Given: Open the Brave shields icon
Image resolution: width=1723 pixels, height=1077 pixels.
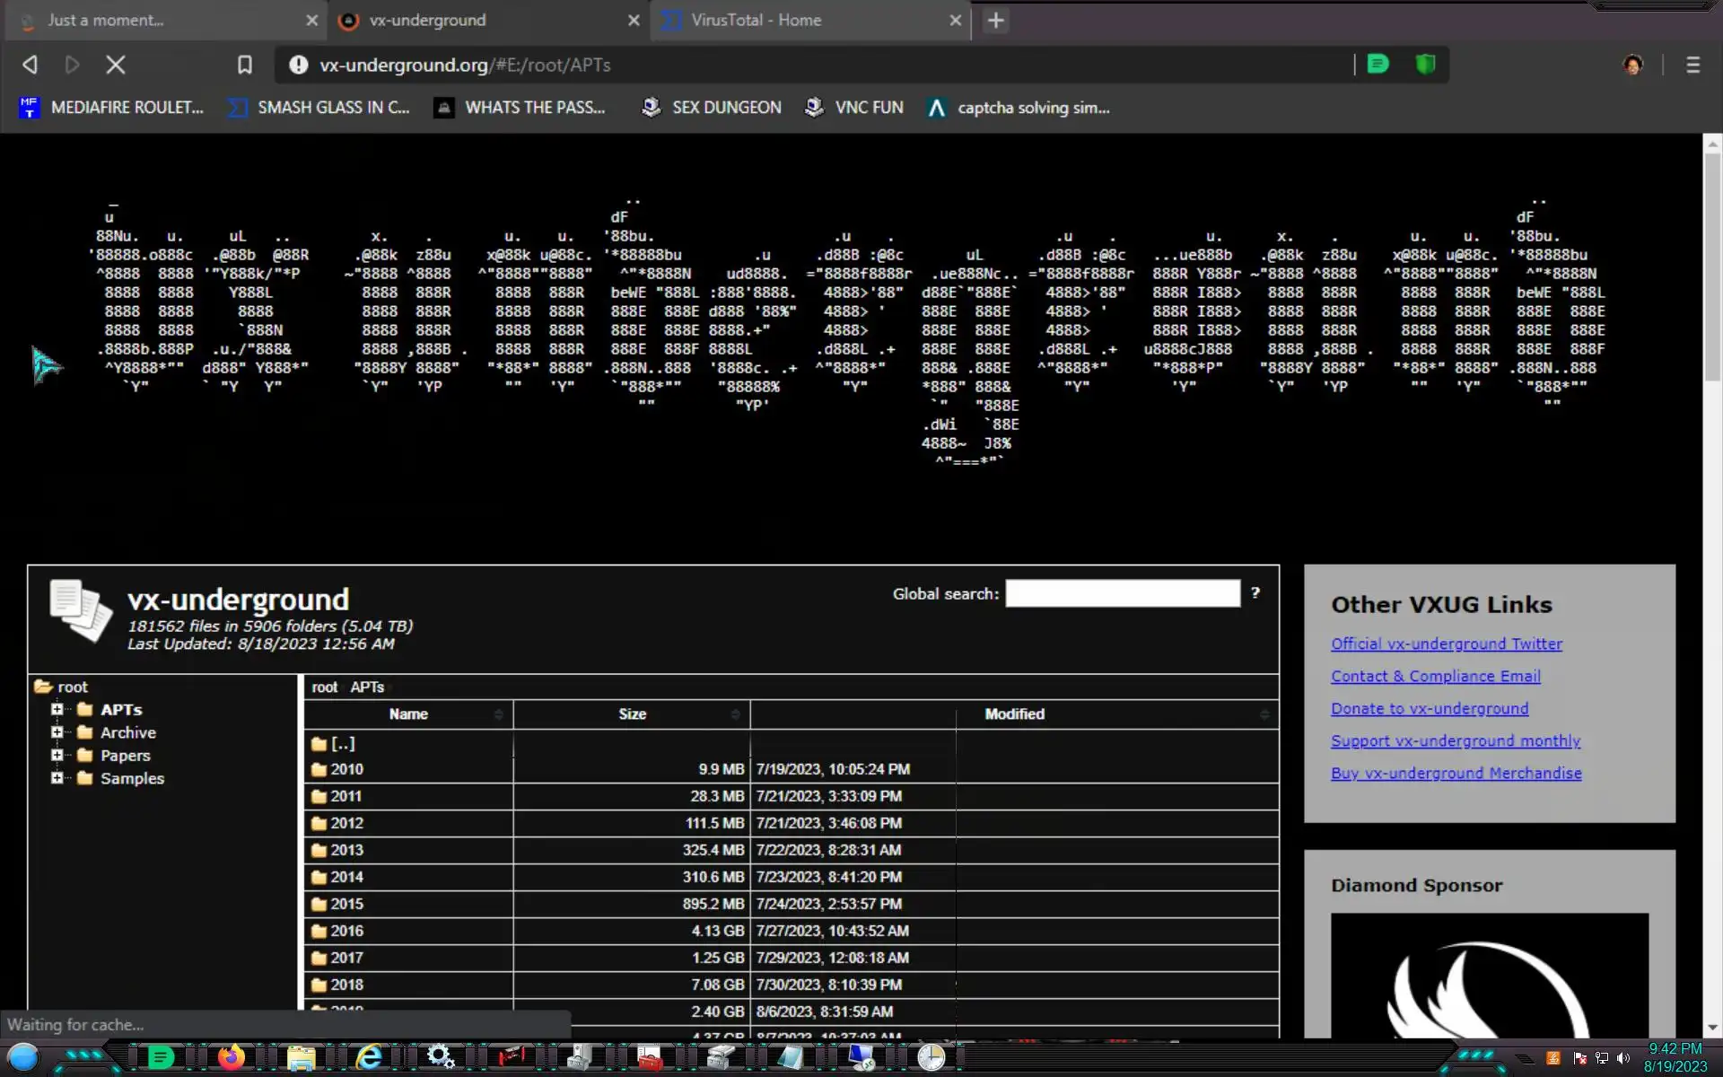Looking at the screenshot, I should [x=1425, y=65].
